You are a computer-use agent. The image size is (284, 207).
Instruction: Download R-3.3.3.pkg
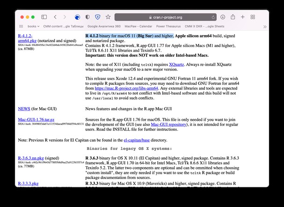click(28, 184)
